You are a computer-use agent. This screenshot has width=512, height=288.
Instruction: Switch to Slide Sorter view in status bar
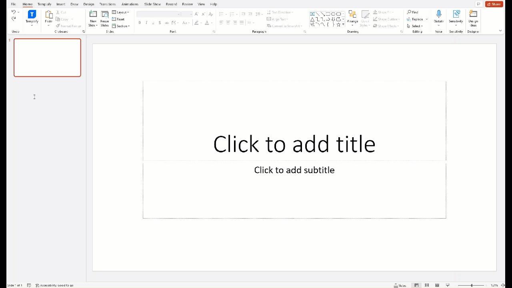[x=427, y=285]
